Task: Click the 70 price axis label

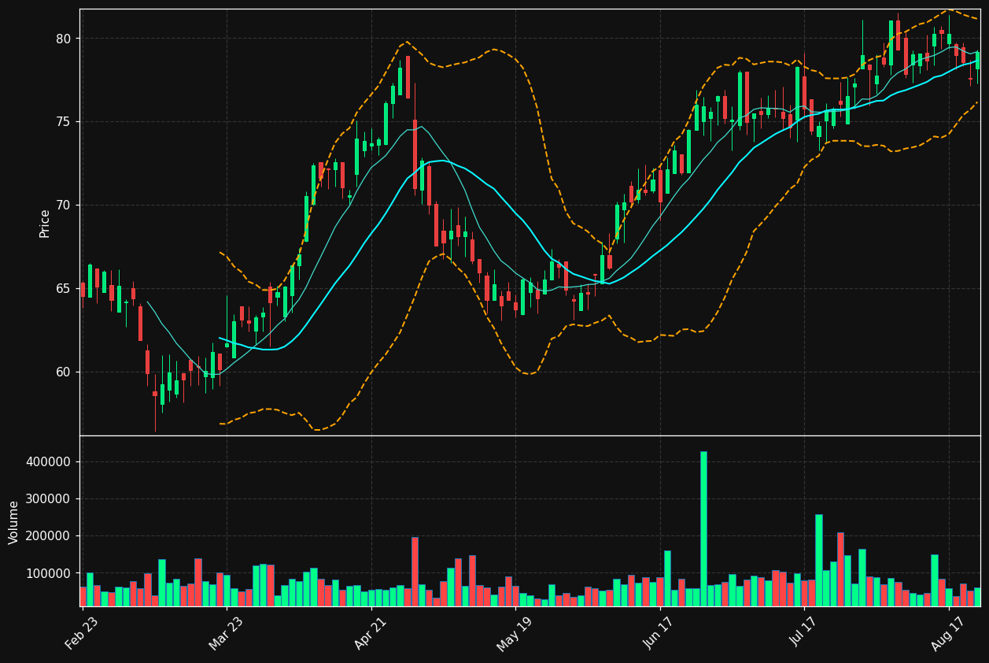Action: pyautogui.click(x=63, y=206)
